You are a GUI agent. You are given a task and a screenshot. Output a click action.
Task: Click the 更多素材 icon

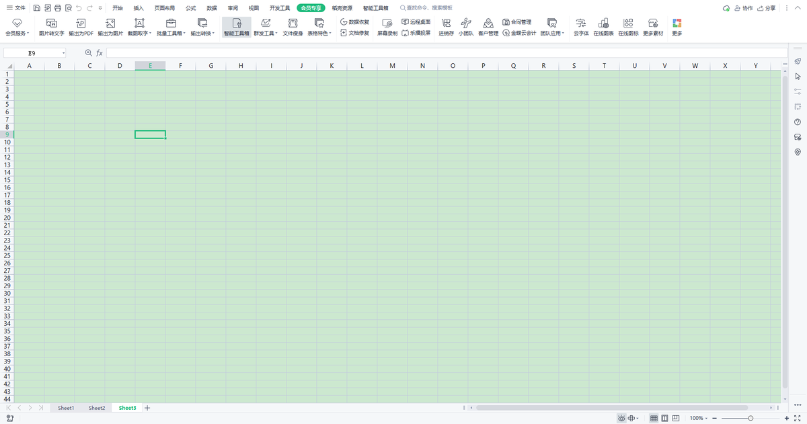click(652, 23)
